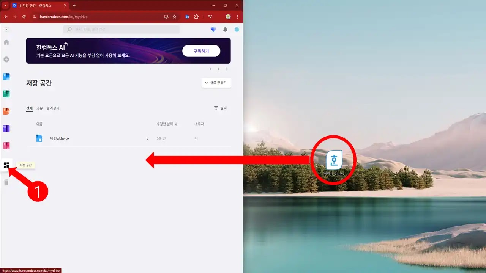
Task: Click the browser back arrow
Action: coord(6,17)
